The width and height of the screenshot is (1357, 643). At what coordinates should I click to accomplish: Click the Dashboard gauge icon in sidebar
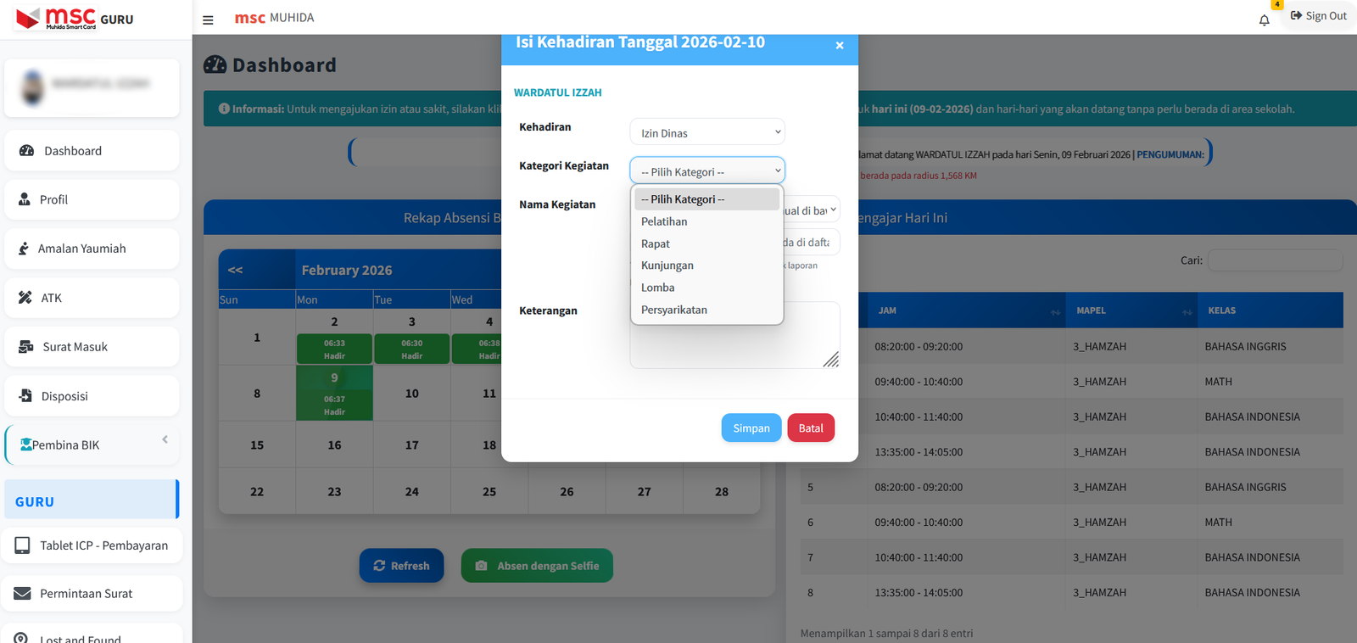point(26,150)
